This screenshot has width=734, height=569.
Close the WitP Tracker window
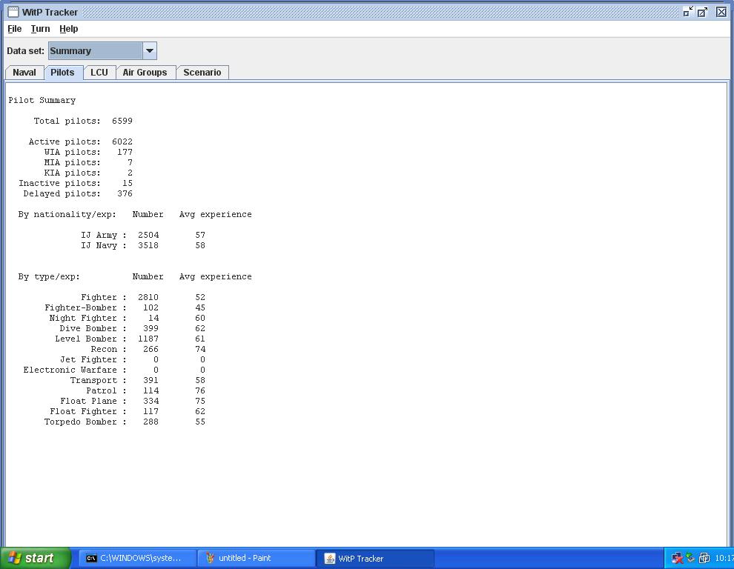[x=721, y=12]
